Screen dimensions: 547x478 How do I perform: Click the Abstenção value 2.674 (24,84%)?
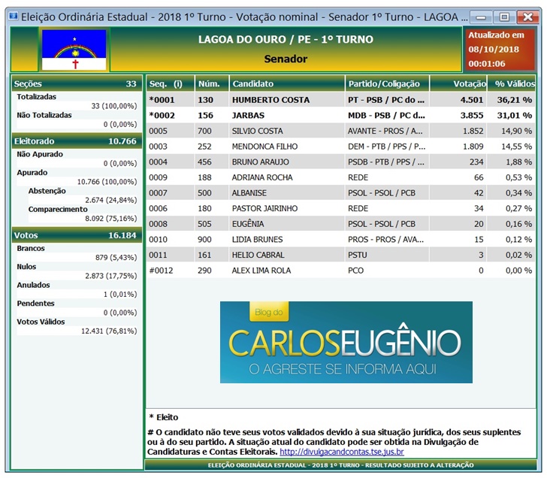[111, 200]
